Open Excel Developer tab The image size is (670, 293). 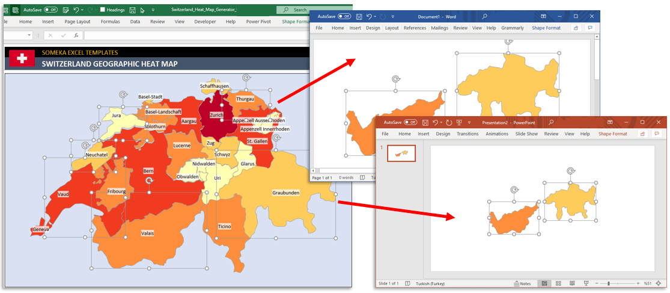point(205,22)
